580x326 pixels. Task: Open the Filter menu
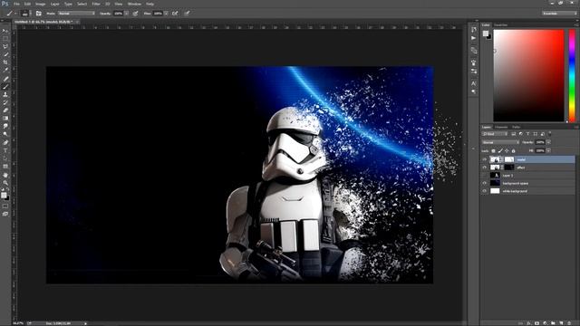click(x=96, y=4)
